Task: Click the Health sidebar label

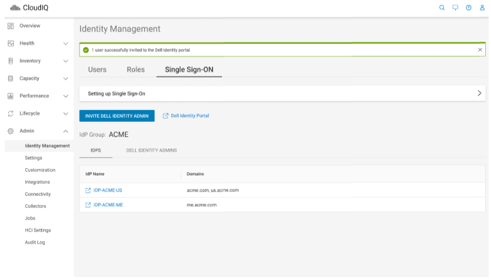Action: pos(27,43)
